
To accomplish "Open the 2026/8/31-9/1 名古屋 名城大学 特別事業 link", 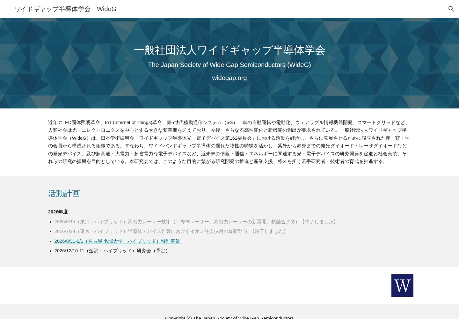I will pyautogui.click(x=118, y=241).
